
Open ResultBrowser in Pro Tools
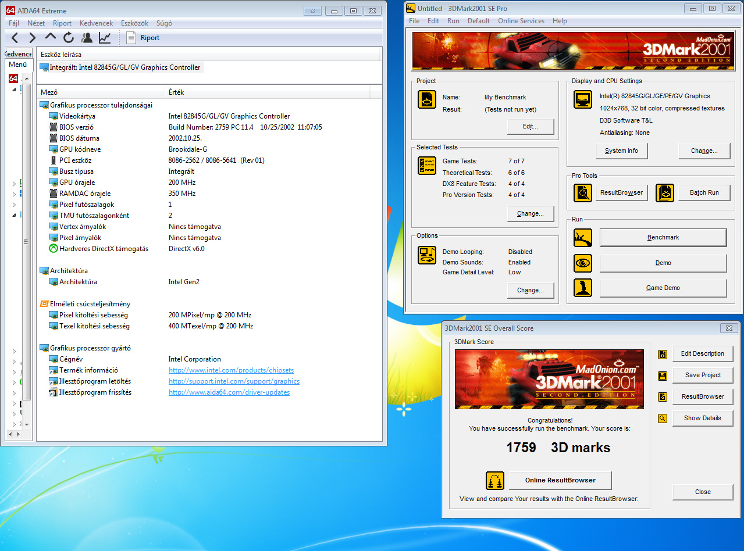tap(621, 192)
